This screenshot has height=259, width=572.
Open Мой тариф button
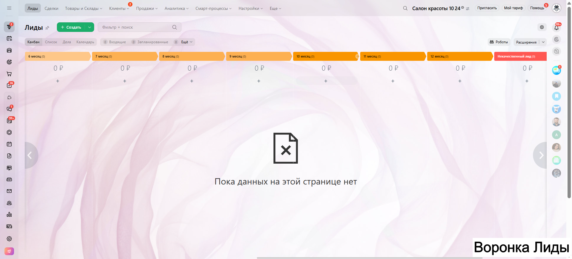[513, 8]
